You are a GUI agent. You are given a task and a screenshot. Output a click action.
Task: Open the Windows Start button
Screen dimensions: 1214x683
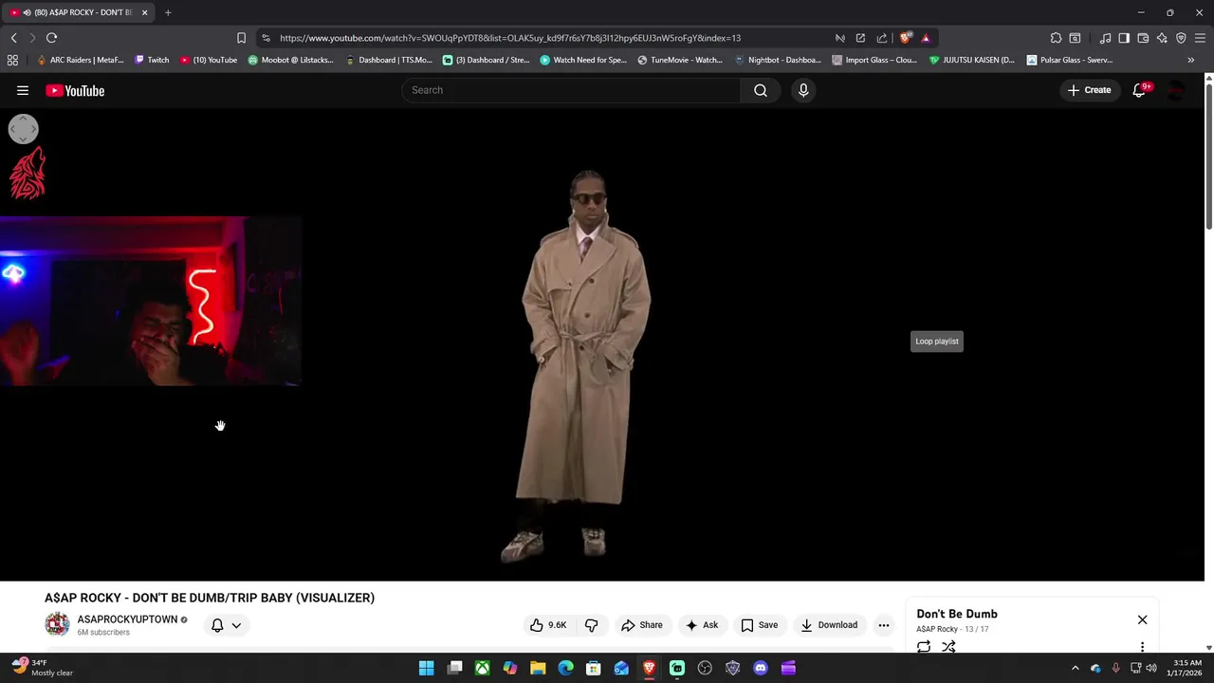coord(427,668)
